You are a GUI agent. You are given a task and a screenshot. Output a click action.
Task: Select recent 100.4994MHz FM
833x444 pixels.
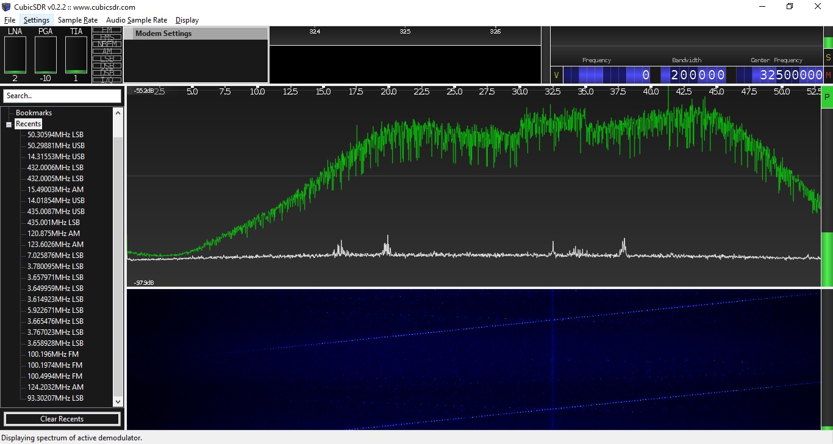click(x=55, y=376)
